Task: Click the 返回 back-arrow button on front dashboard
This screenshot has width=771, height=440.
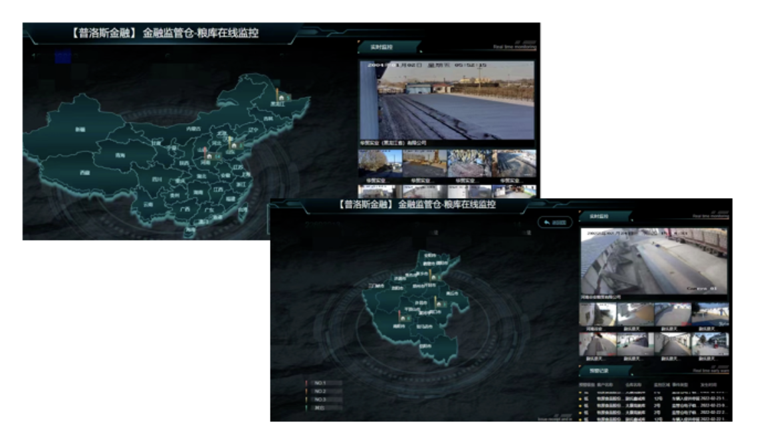Action: 555,222
